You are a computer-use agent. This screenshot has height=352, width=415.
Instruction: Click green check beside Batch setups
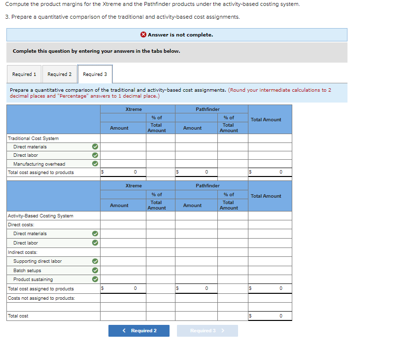(x=95, y=270)
